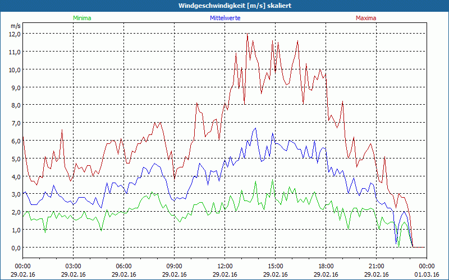Select the green Minima legend label
This screenshot has width=449, height=280.
pyautogui.click(x=81, y=18)
